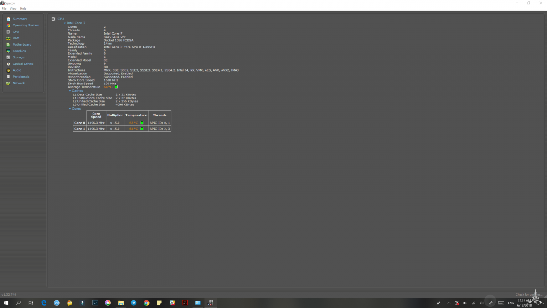
Task: Go to Audio section label
Action: point(17,70)
